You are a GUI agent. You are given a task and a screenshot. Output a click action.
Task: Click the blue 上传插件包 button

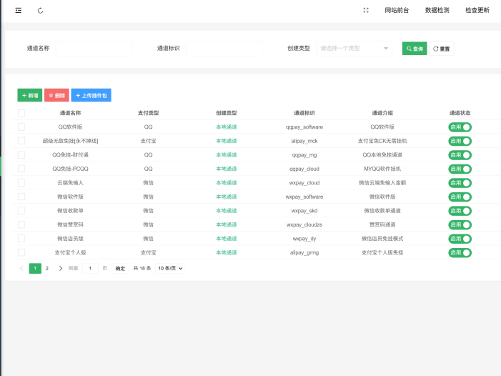tap(91, 95)
